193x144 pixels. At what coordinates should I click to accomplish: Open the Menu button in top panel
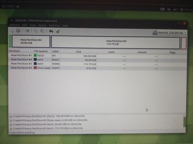coord(8,6)
